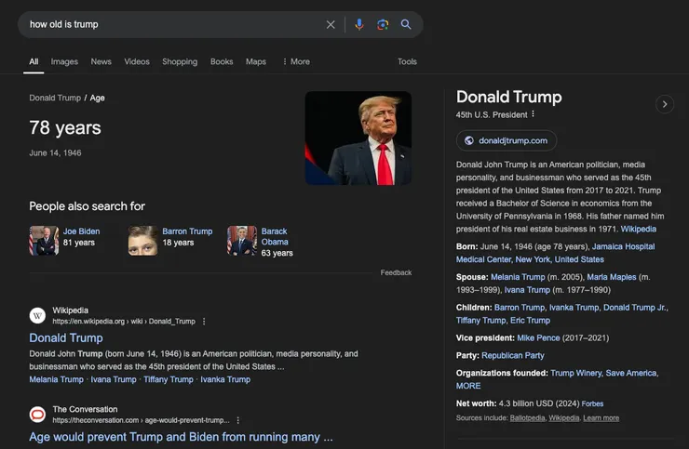Switch to the Videos tab

click(x=137, y=62)
